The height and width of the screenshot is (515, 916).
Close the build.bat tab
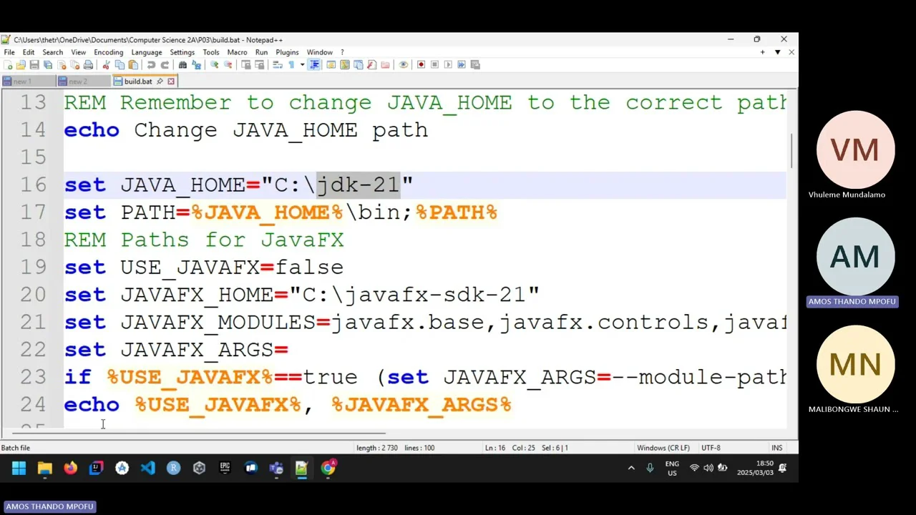pos(171,82)
